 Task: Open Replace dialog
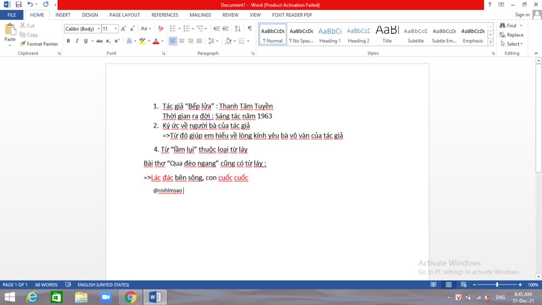(x=511, y=35)
